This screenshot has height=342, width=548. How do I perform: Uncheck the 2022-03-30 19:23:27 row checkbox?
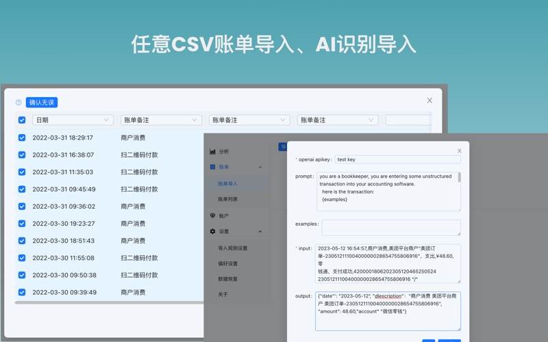22,224
